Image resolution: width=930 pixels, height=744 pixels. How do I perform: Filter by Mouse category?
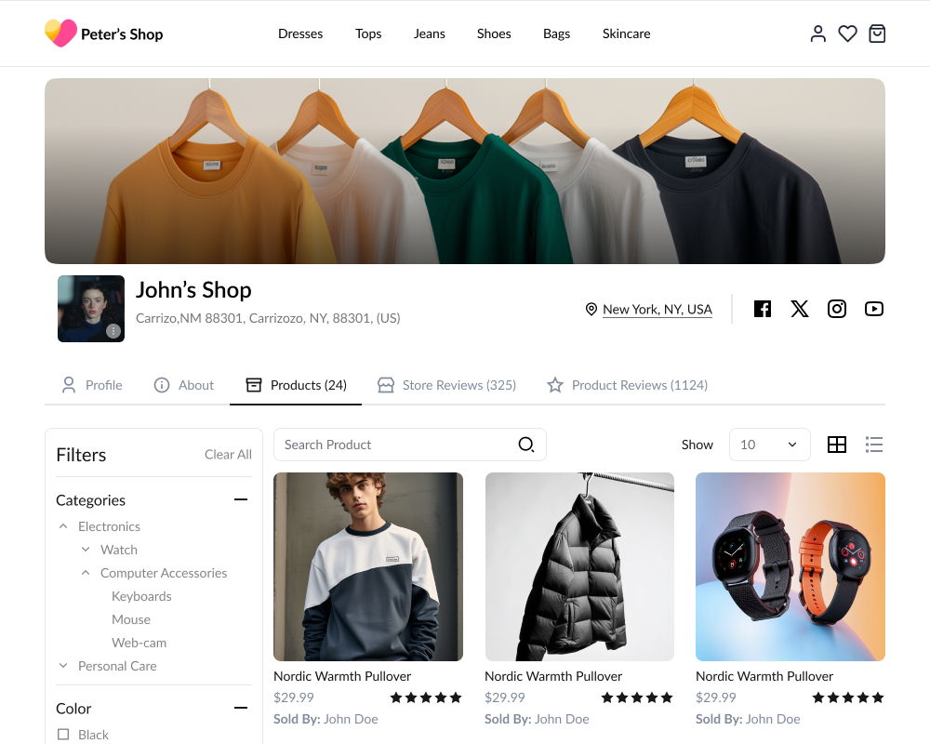[131, 619]
